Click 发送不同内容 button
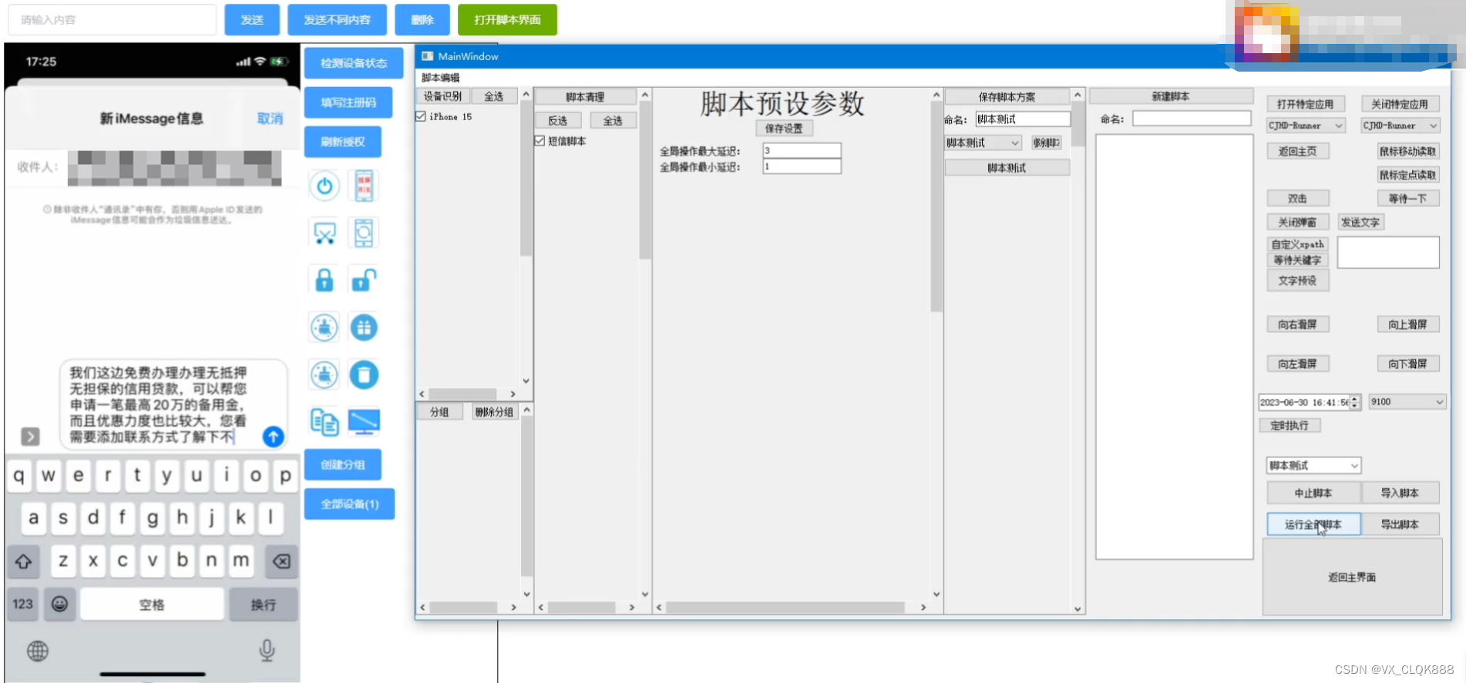The height and width of the screenshot is (683, 1466). pyautogui.click(x=337, y=20)
